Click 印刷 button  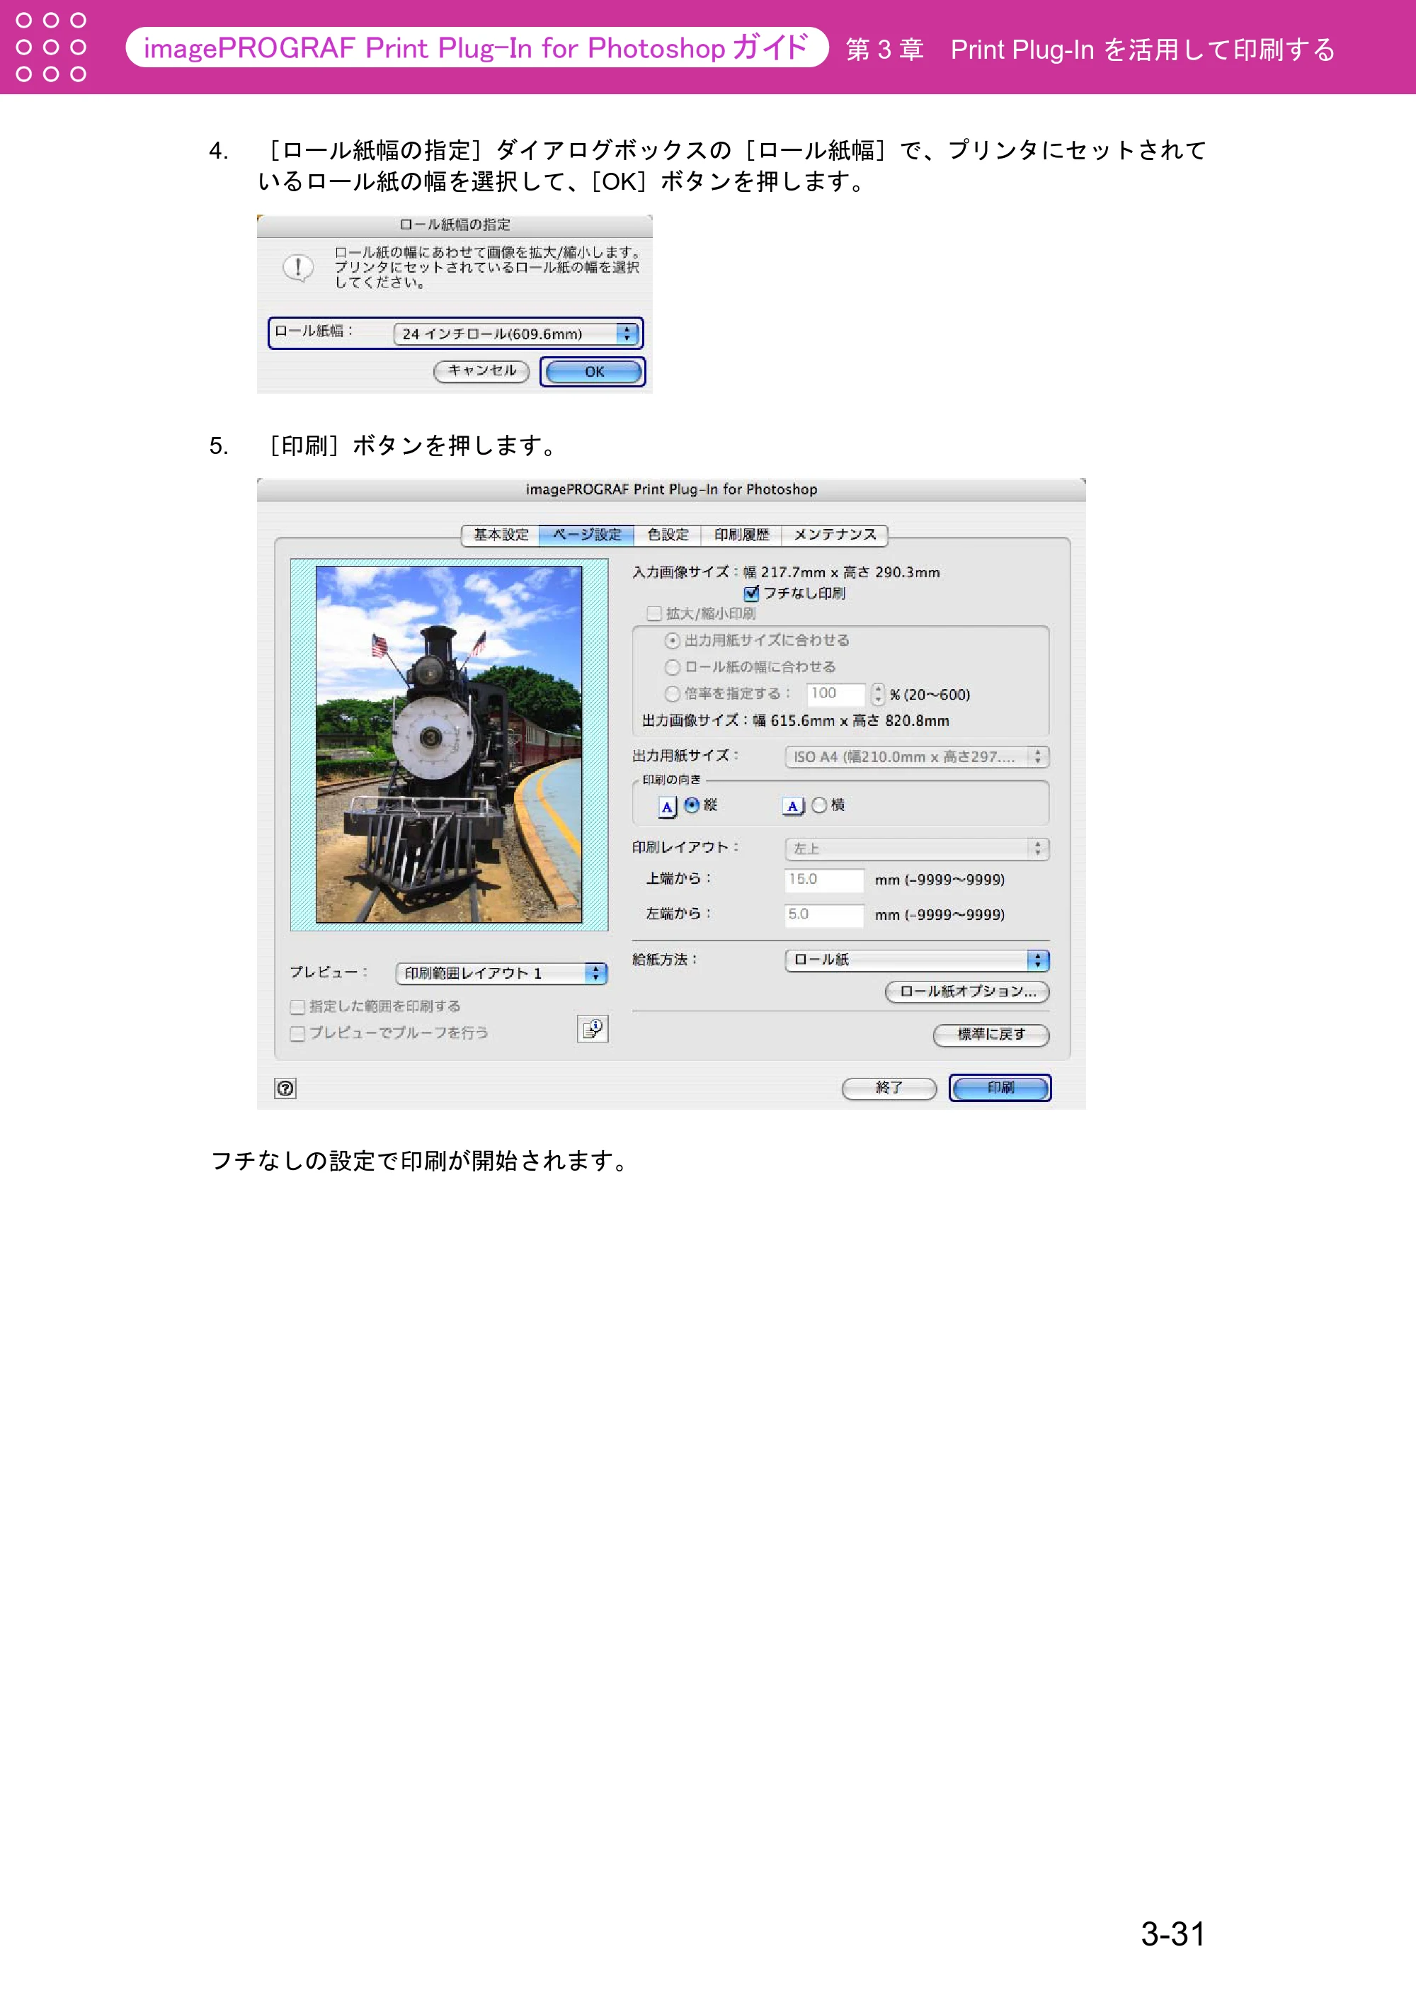pos(1000,1088)
